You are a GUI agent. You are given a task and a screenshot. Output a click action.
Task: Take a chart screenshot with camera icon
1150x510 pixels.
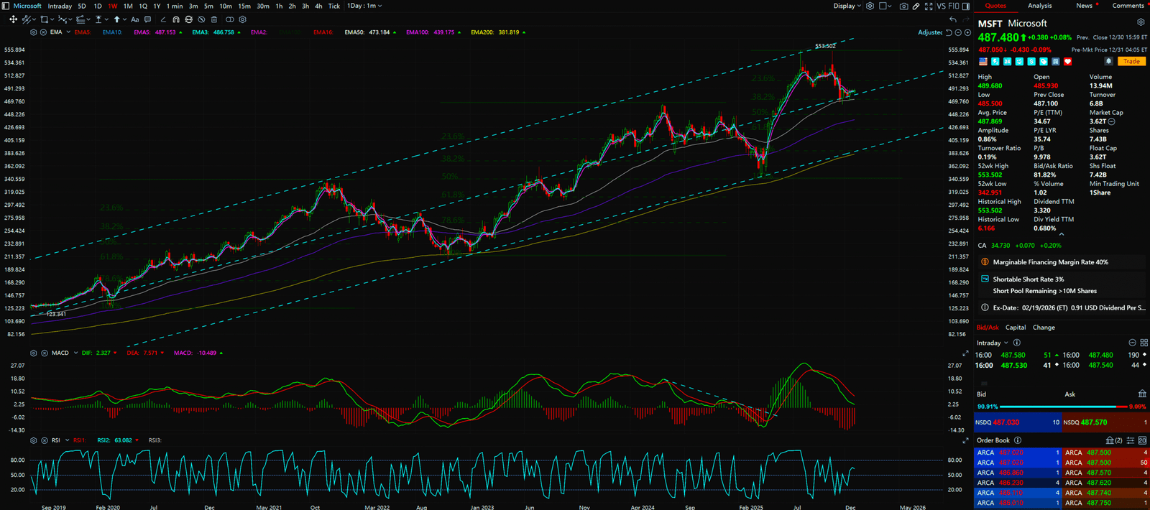pyautogui.click(x=904, y=6)
